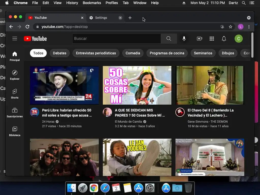Screen dimensions: 260x195
Task: Expand the Chrome tab search dropdown arrow
Action: click(249, 18)
